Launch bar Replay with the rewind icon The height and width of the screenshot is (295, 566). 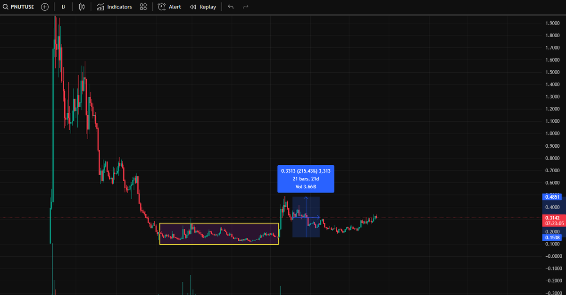[x=192, y=7]
